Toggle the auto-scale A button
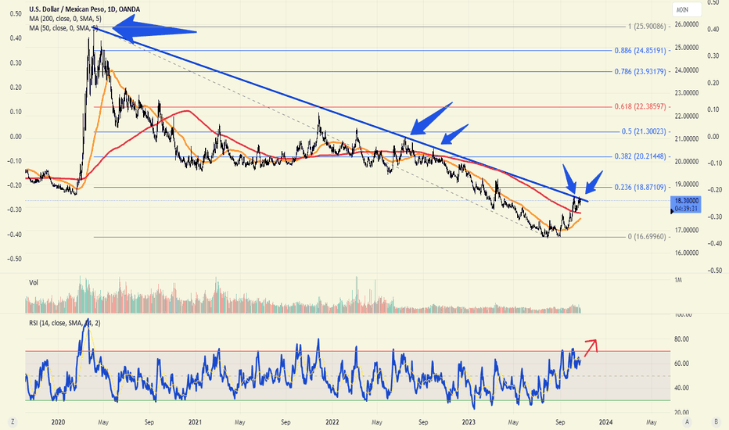The width and height of the screenshot is (729, 430). tap(687, 422)
